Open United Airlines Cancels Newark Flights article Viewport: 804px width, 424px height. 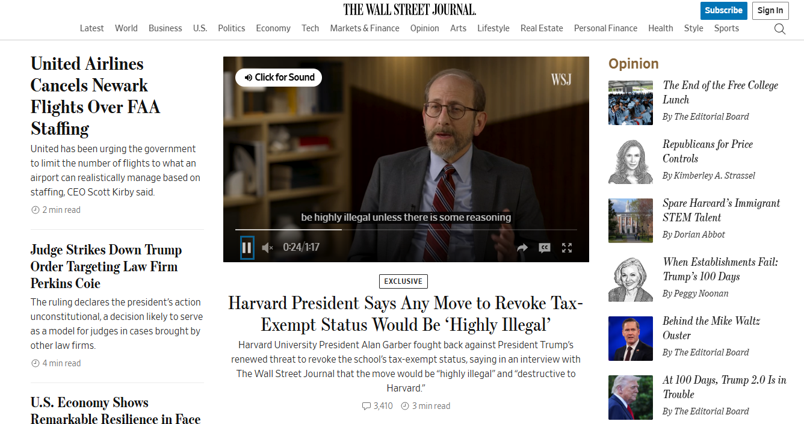click(96, 96)
